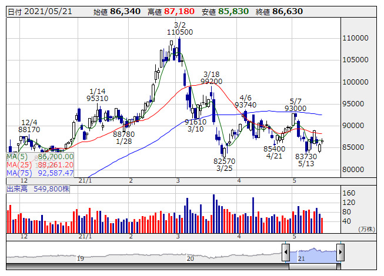This screenshot has height=276, width=384.
Task: Click the 85400 4/21 low label
Action: (274, 152)
